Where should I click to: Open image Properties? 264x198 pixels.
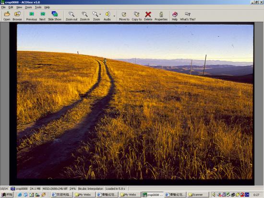tap(161, 16)
